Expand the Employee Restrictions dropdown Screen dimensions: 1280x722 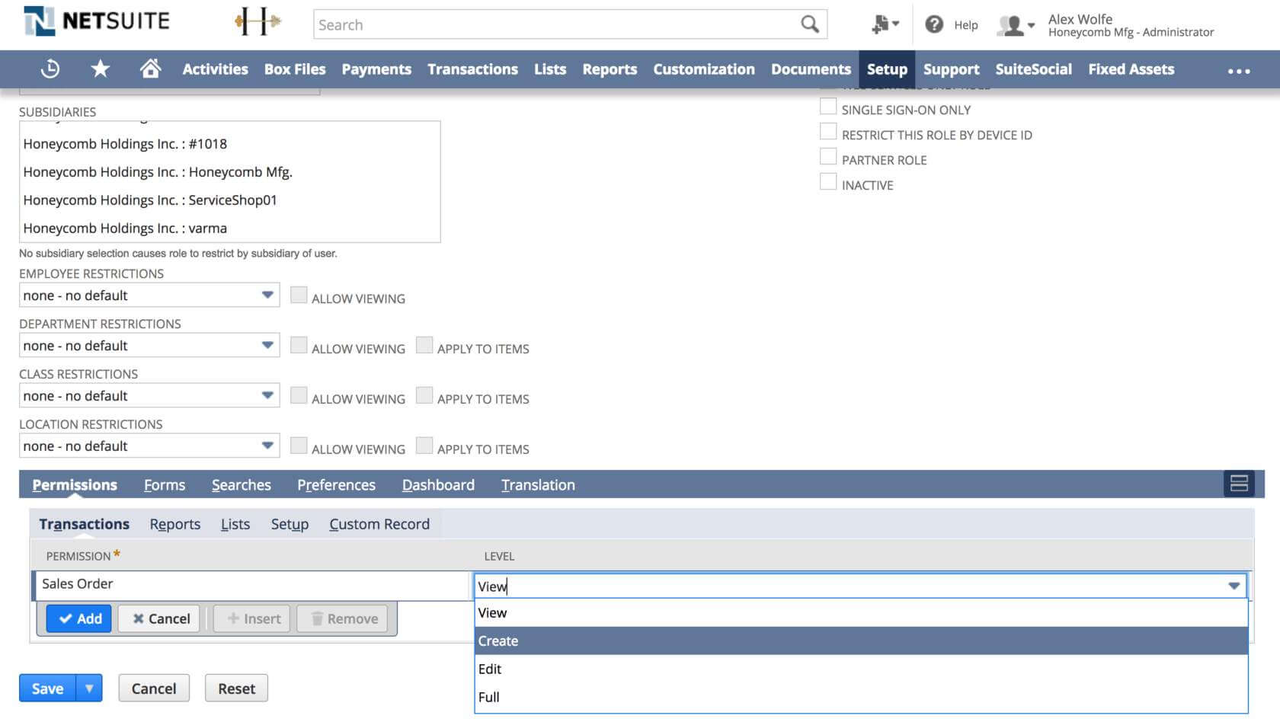pos(267,295)
